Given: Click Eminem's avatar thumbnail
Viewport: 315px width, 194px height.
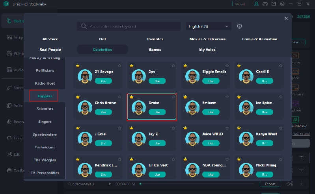Looking at the screenshot, I should click(x=192, y=107).
